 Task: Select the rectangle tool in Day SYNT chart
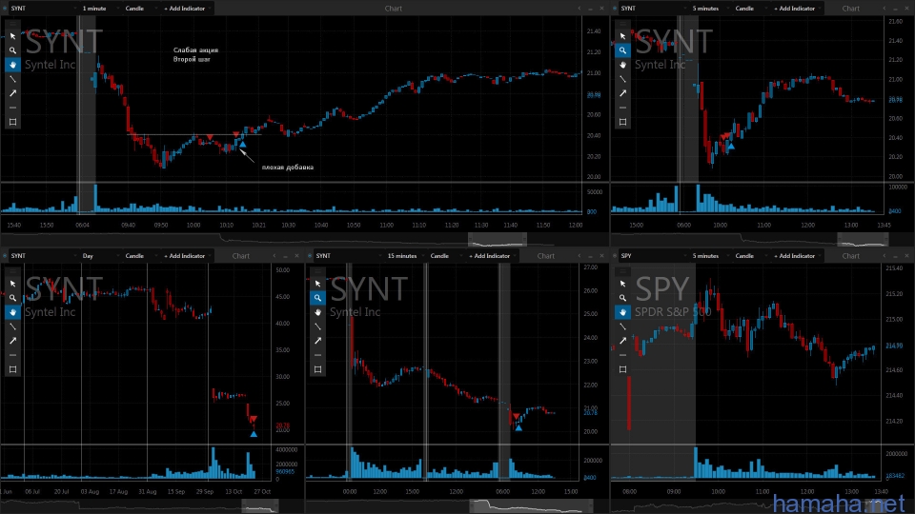[x=12, y=369]
